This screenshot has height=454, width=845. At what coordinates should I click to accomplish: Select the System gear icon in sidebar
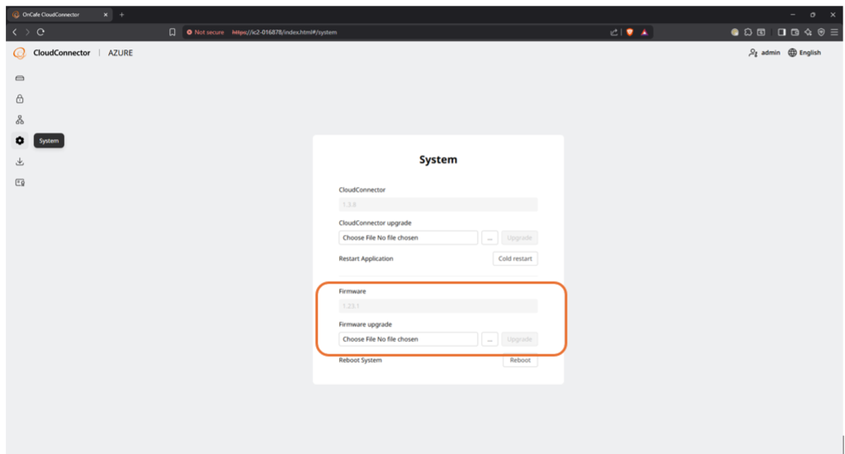pos(20,140)
